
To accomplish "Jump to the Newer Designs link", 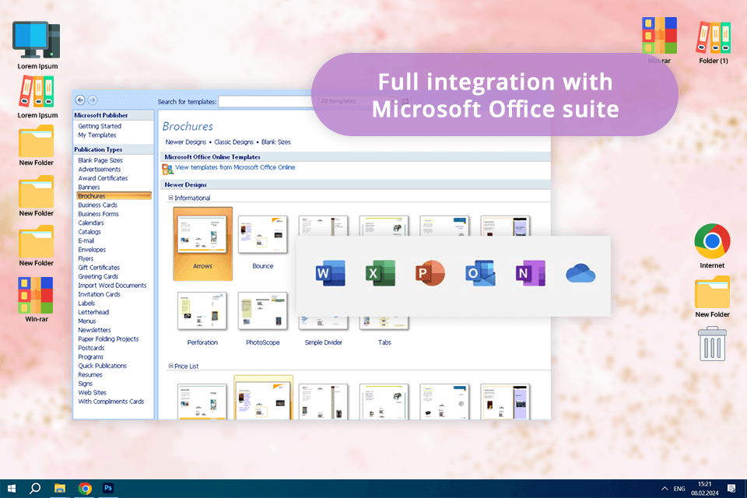I will click(186, 142).
